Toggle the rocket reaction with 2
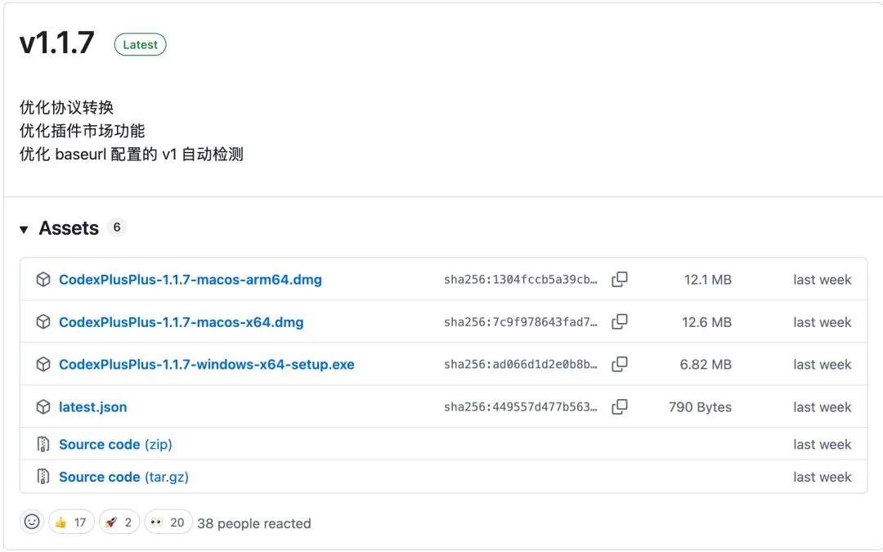Screen dimensions: 883x552 (119, 522)
